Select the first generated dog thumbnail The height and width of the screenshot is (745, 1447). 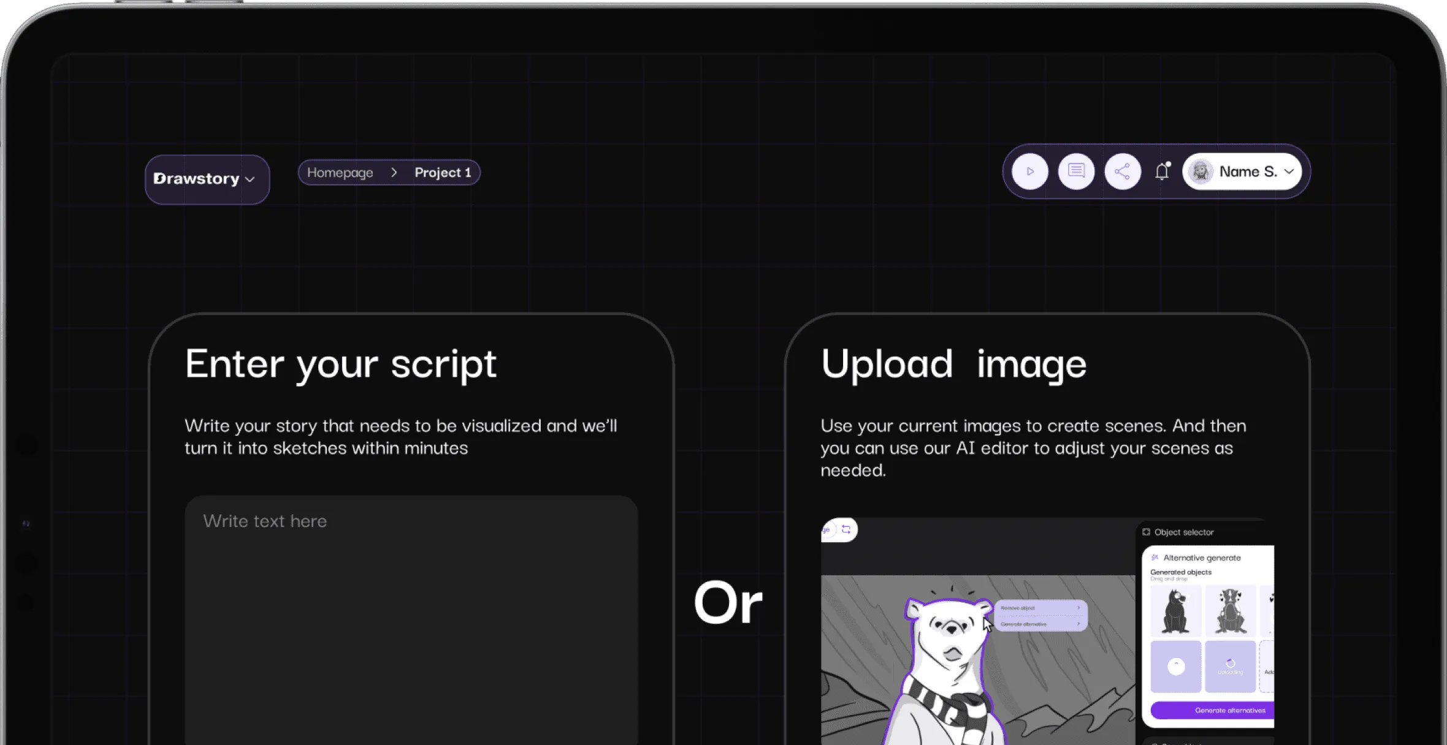pos(1175,611)
